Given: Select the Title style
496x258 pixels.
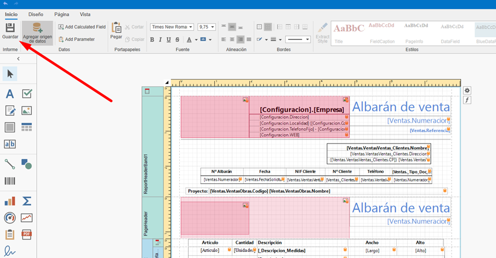Looking at the screenshot, I should [x=349, y=33].
